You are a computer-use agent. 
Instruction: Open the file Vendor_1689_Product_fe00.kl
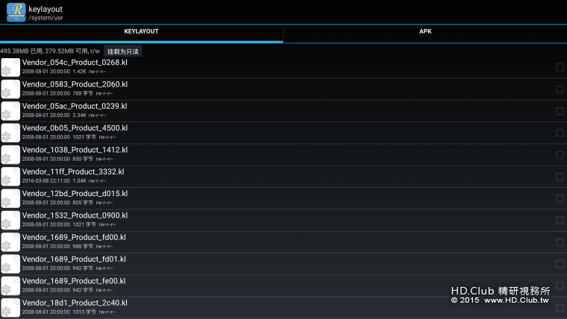click(x=74, y=281)
